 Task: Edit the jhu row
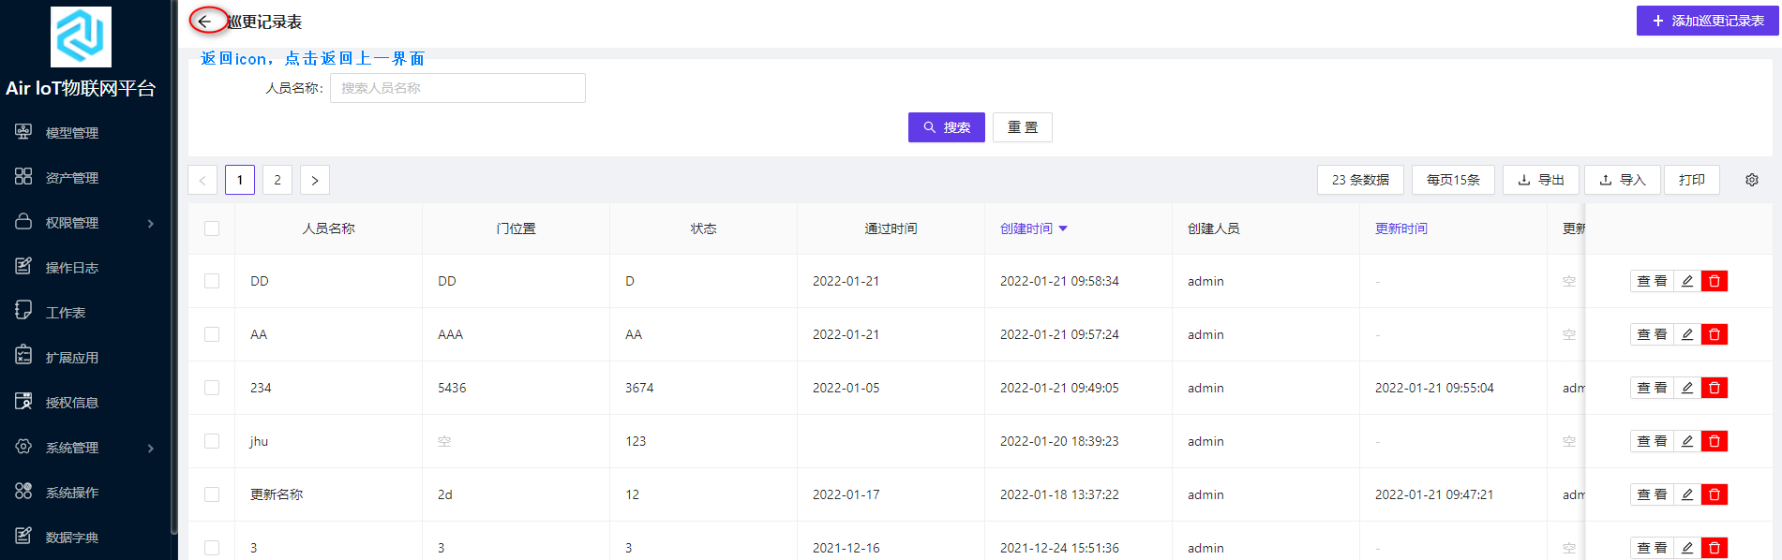tap(1687, 441)
